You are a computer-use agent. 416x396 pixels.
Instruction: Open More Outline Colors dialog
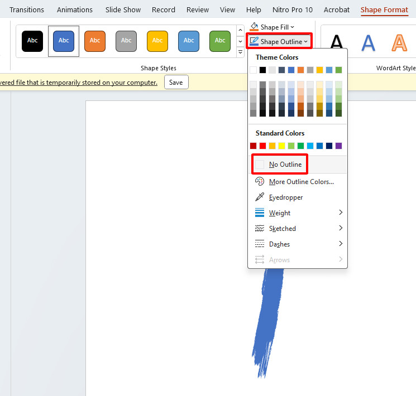297,182
